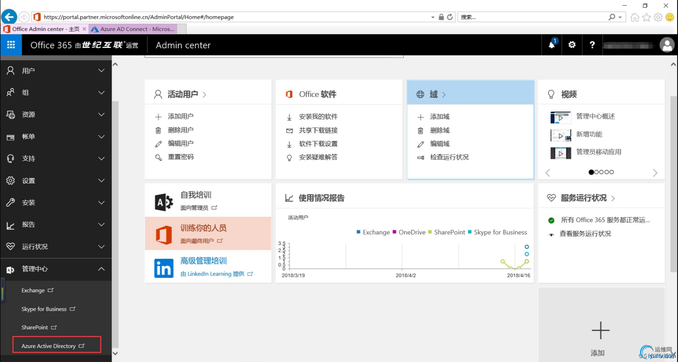Collapse the 管理中心 section chevron
The image size is (678, 362).
101,269
